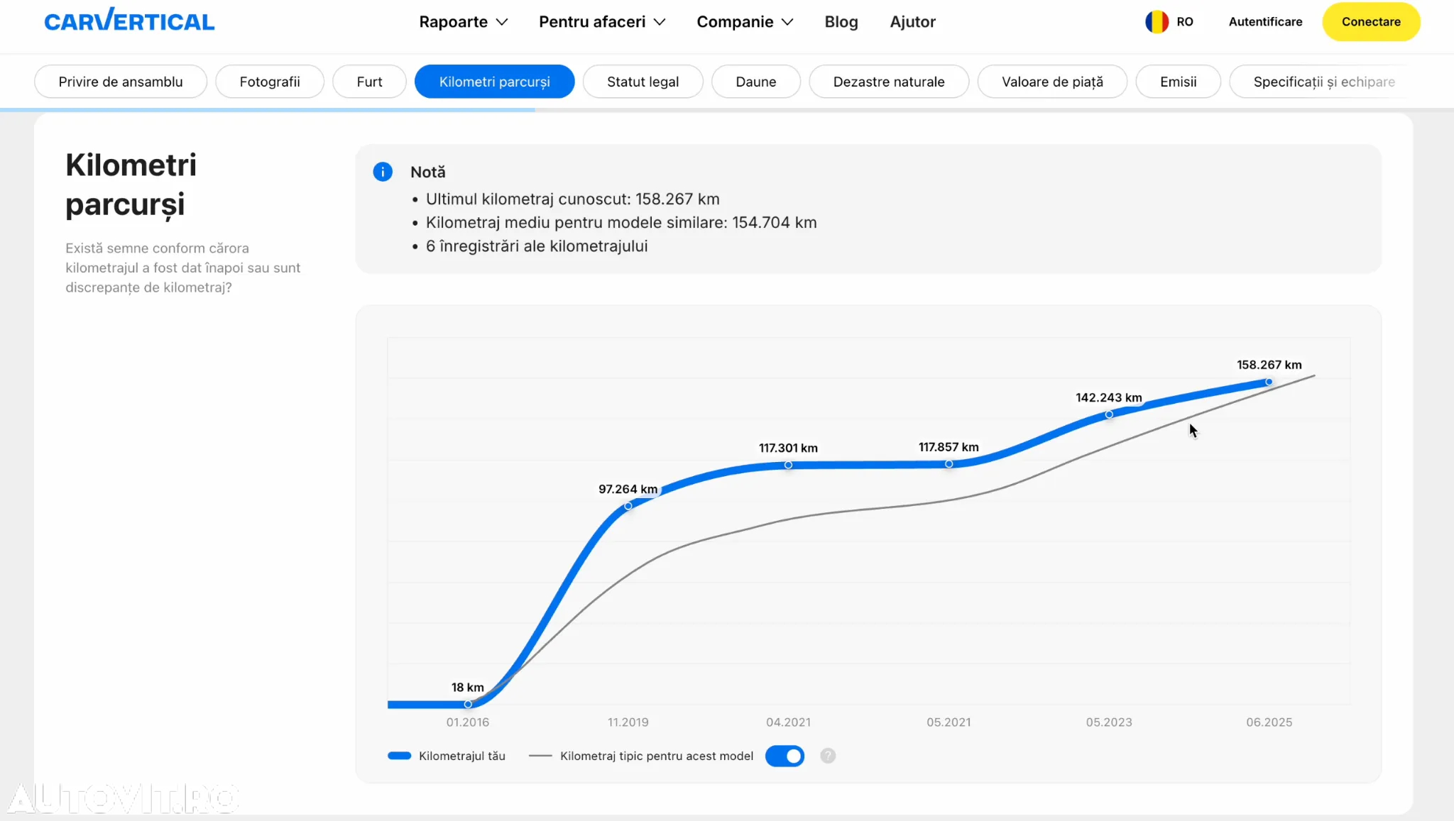Click the 04.2021 axis date
1454x821 pixels.
[788, 722]
